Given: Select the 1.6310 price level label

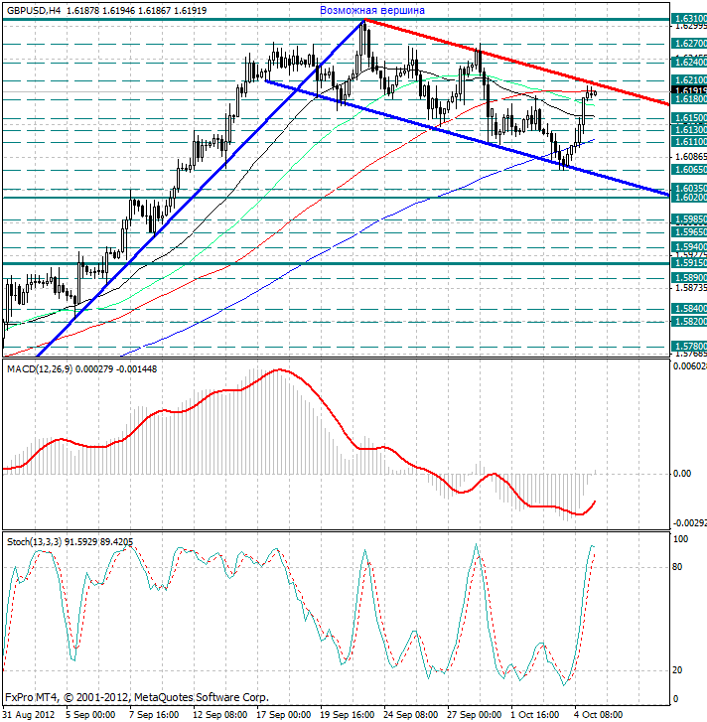Looking at the screenshot, I should pyautogui.click(x=689, y=19).
